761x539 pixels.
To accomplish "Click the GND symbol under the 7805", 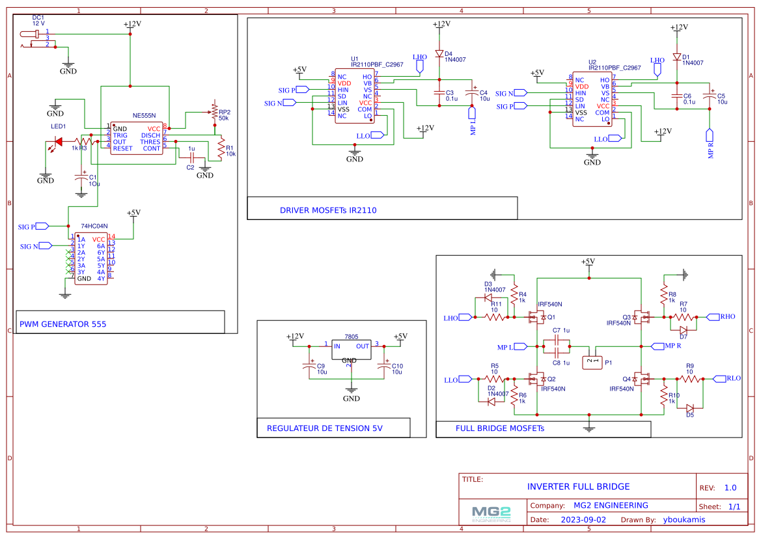I will (352, 389).
